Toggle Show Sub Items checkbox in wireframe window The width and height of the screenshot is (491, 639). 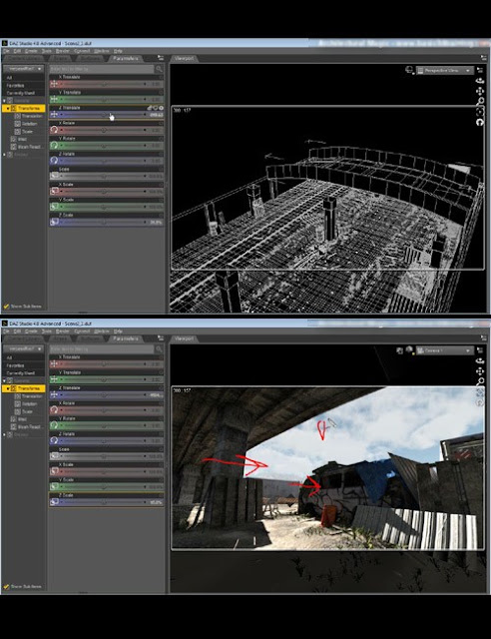click(x=6, y=307)
